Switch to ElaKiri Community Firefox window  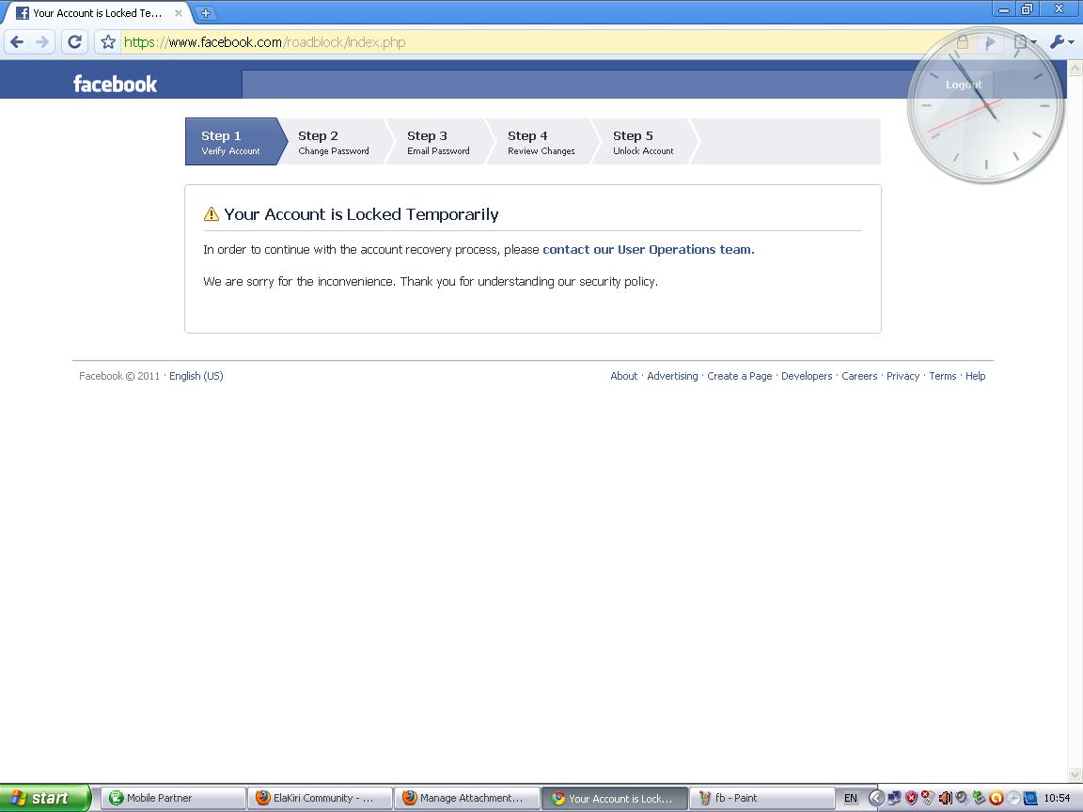point(320,798)
